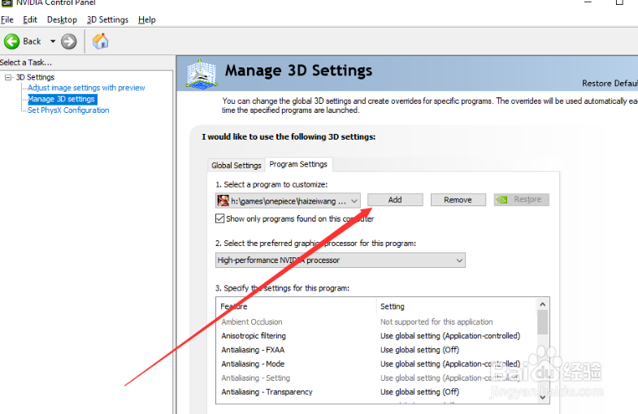Collapse the 3D Settings tree node
Image resolution: width=638 pixels, height=414 pixels.
pyautogui.click(x=8, y=77)
